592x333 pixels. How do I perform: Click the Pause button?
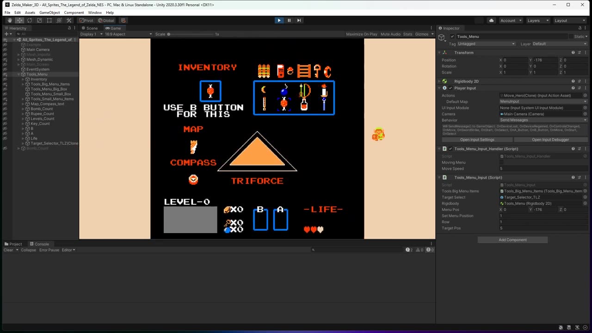tap(289, 20)
